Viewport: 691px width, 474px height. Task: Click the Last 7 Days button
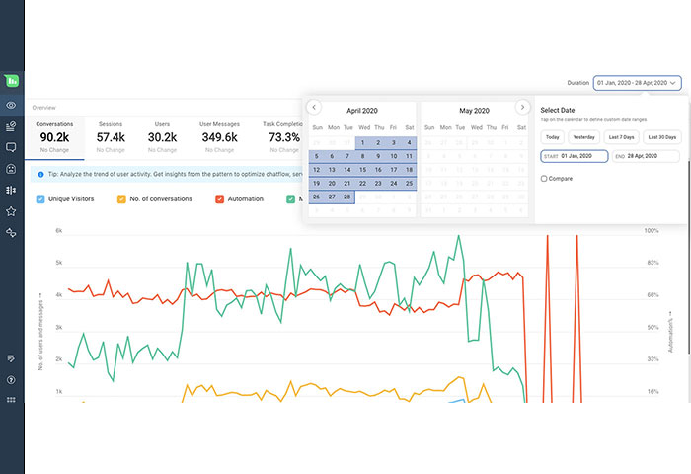(x=622, y=137)
